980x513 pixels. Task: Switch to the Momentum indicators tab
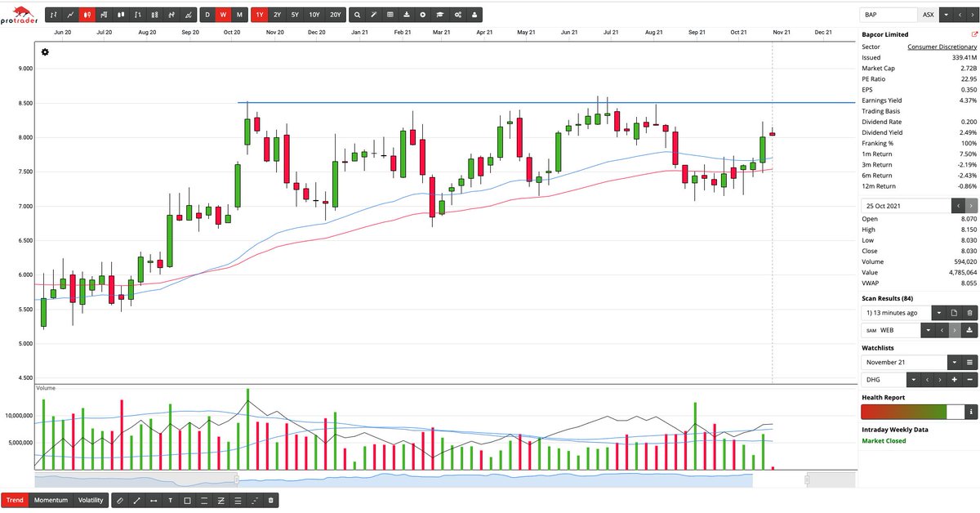point(51,500)
